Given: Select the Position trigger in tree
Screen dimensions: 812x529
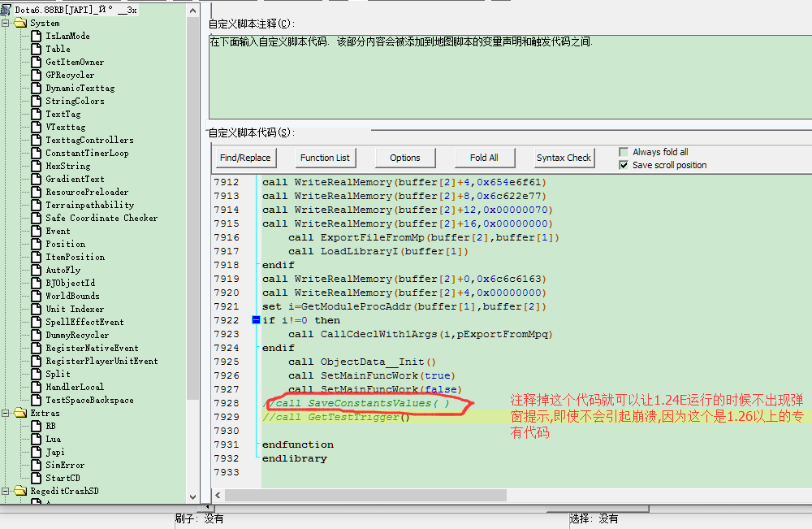Looking at the screenshot, I should (65, 244).
